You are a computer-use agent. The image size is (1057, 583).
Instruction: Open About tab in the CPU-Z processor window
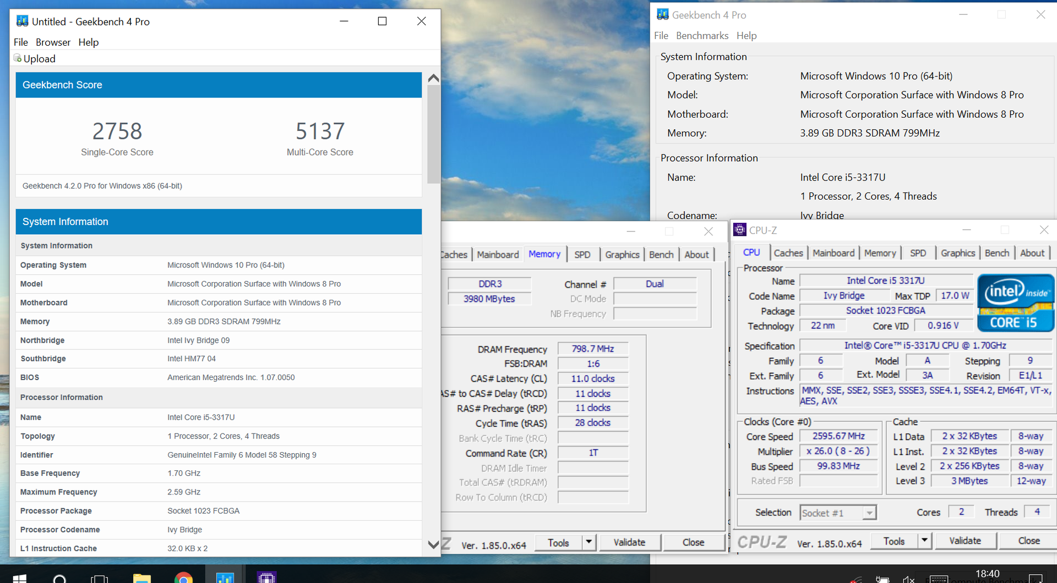(1032, 253)
